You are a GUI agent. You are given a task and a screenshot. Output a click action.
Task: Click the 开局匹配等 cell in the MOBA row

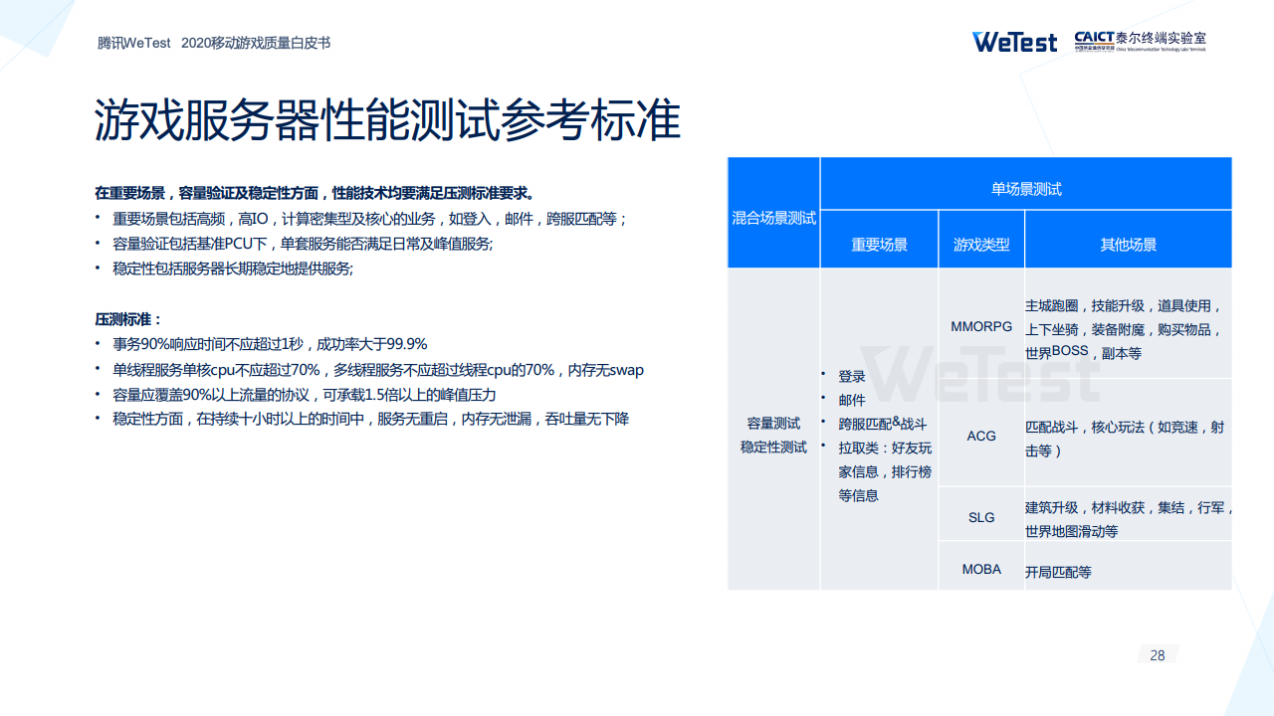coord(1058,573)
